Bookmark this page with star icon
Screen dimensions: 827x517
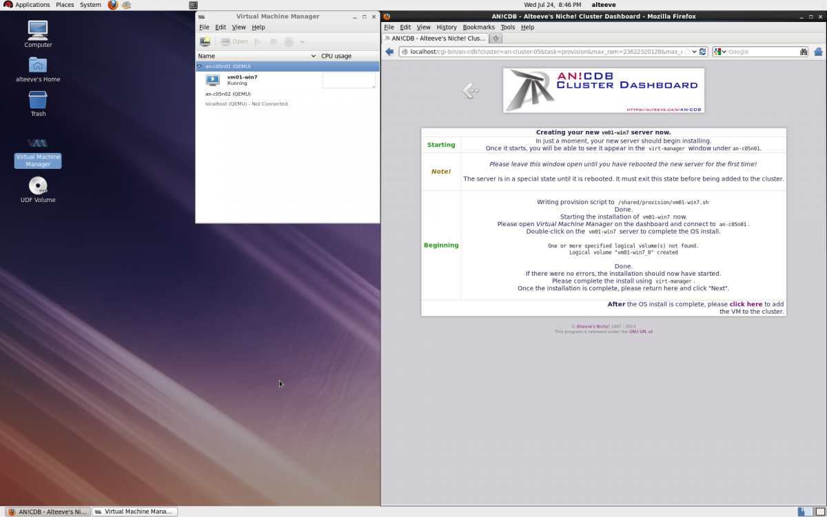tap(687, 52)
